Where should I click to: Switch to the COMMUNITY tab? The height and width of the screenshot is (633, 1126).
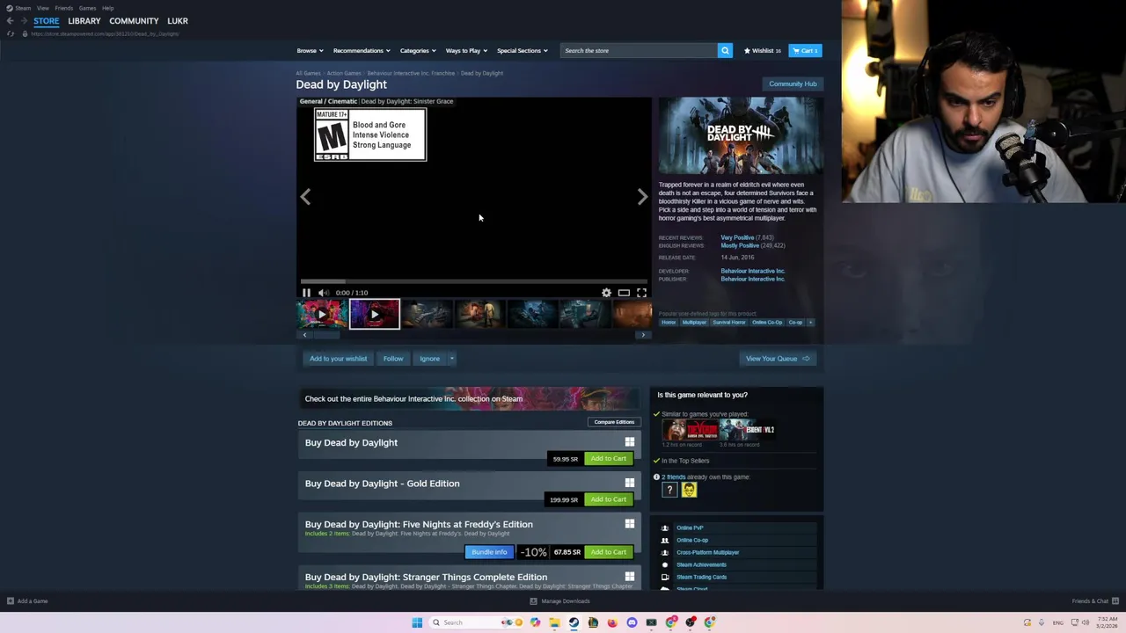[x=134, y=20]
